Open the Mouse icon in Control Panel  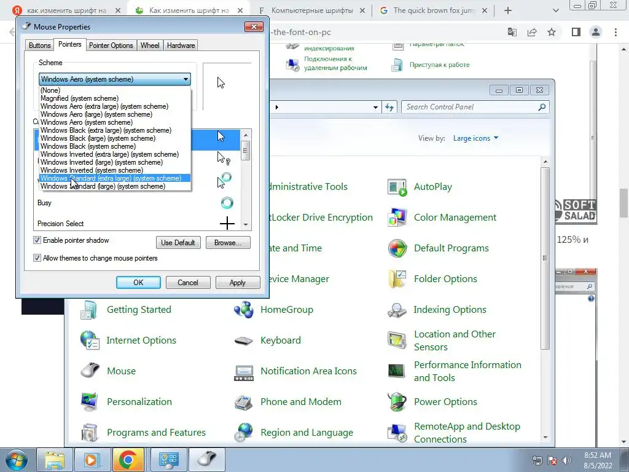tap(89, 371)
